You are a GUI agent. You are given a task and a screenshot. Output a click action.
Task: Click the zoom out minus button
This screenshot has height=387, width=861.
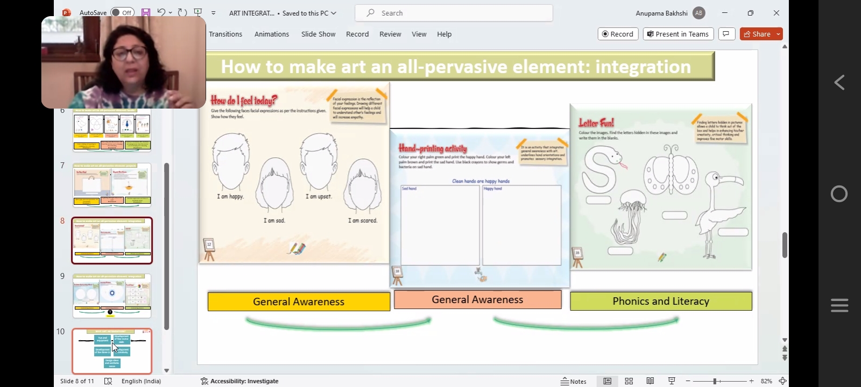(688, 381)
